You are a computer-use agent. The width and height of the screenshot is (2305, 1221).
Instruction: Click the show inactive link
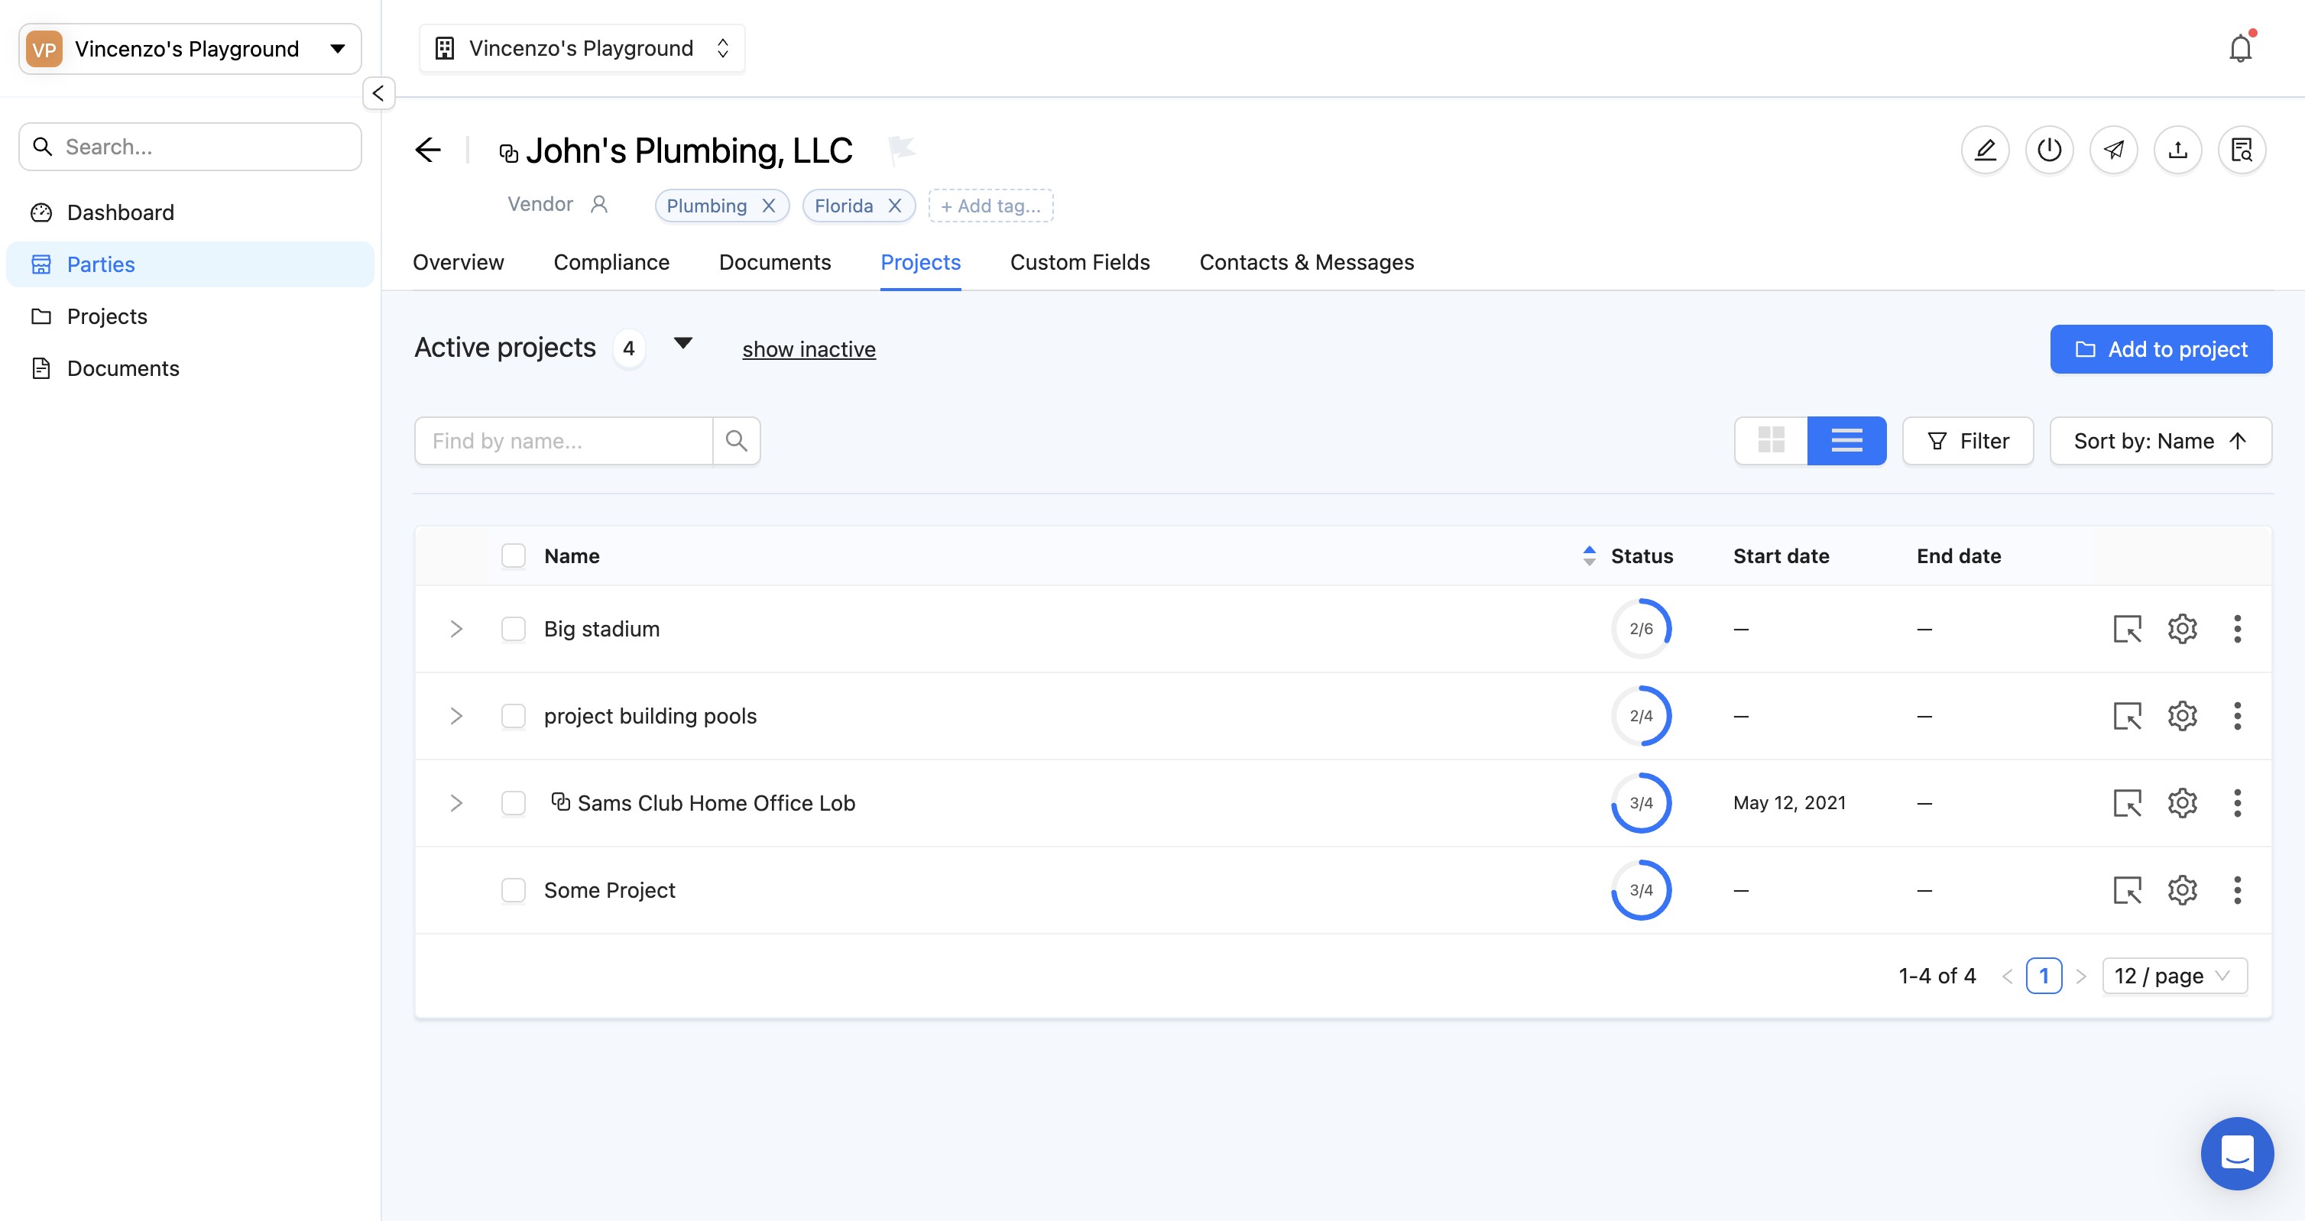point(808,349)
